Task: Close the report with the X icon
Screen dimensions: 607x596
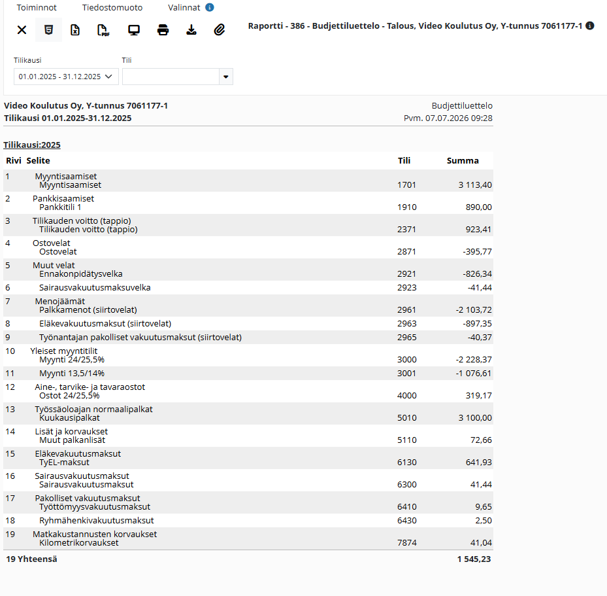Action: pos(22,30)
